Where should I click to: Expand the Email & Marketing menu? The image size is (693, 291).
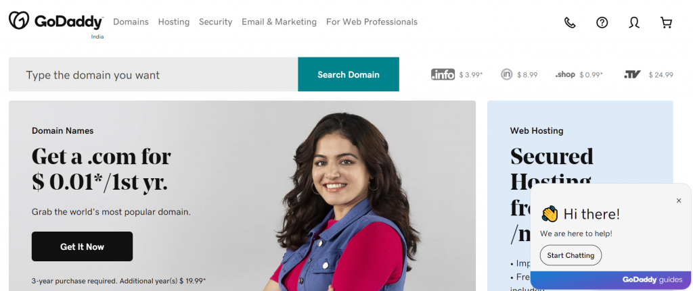pos(279,22)
